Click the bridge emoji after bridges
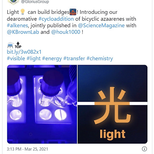 point(73,12)
